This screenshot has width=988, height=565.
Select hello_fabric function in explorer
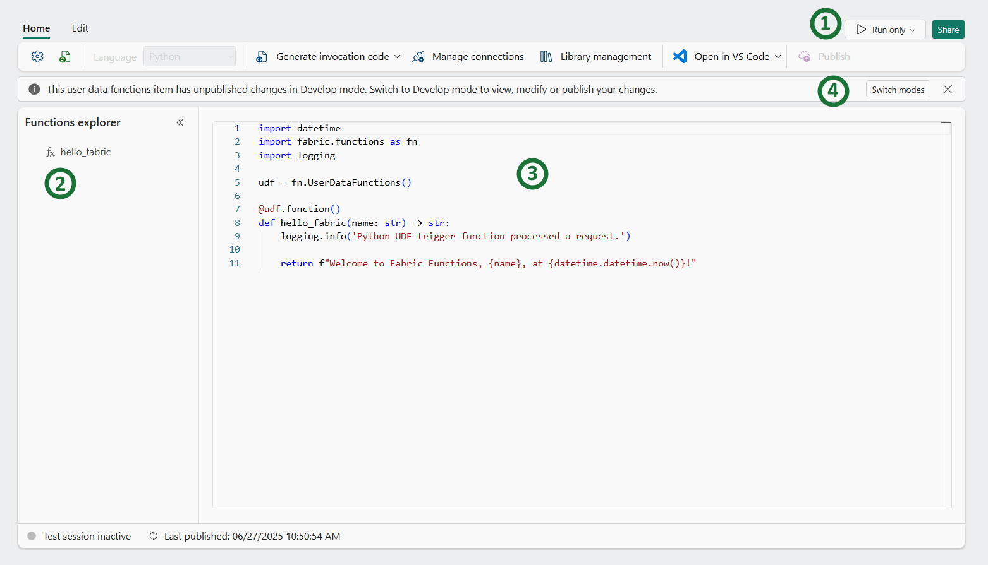(85, 152)
